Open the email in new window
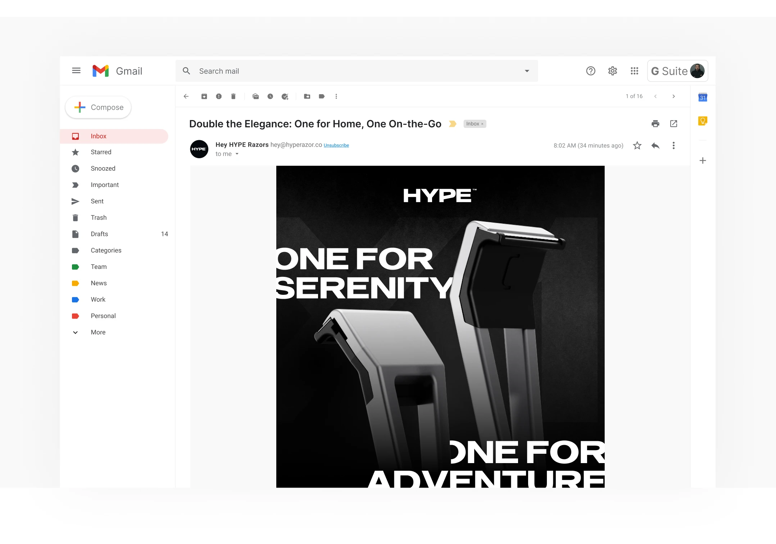This screenshot has width=776, height=544. [x=674, y=124]
